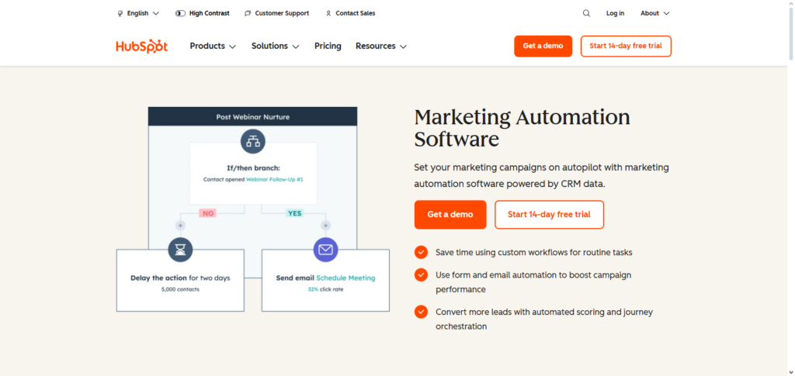Expand the Resources menu
Image resolution: width=795 pixels, height=376 pixels.
pyautogui.click(x=381, y=46)
